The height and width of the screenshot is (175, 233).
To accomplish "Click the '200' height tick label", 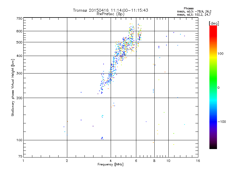I will pos(19,98).
